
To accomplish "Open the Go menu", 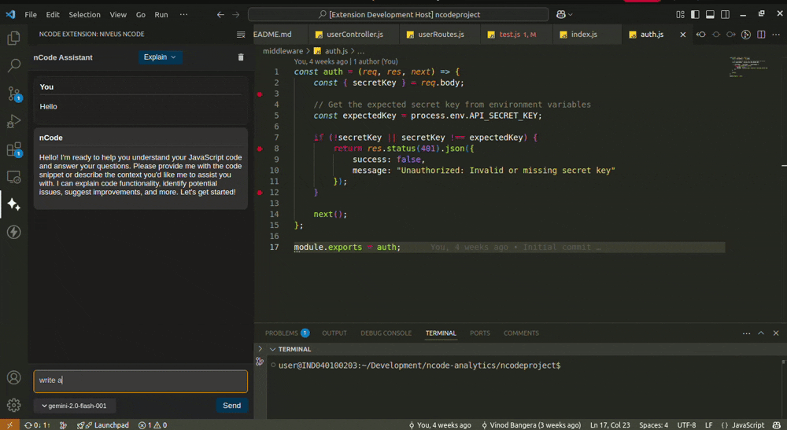I will 141,14.
